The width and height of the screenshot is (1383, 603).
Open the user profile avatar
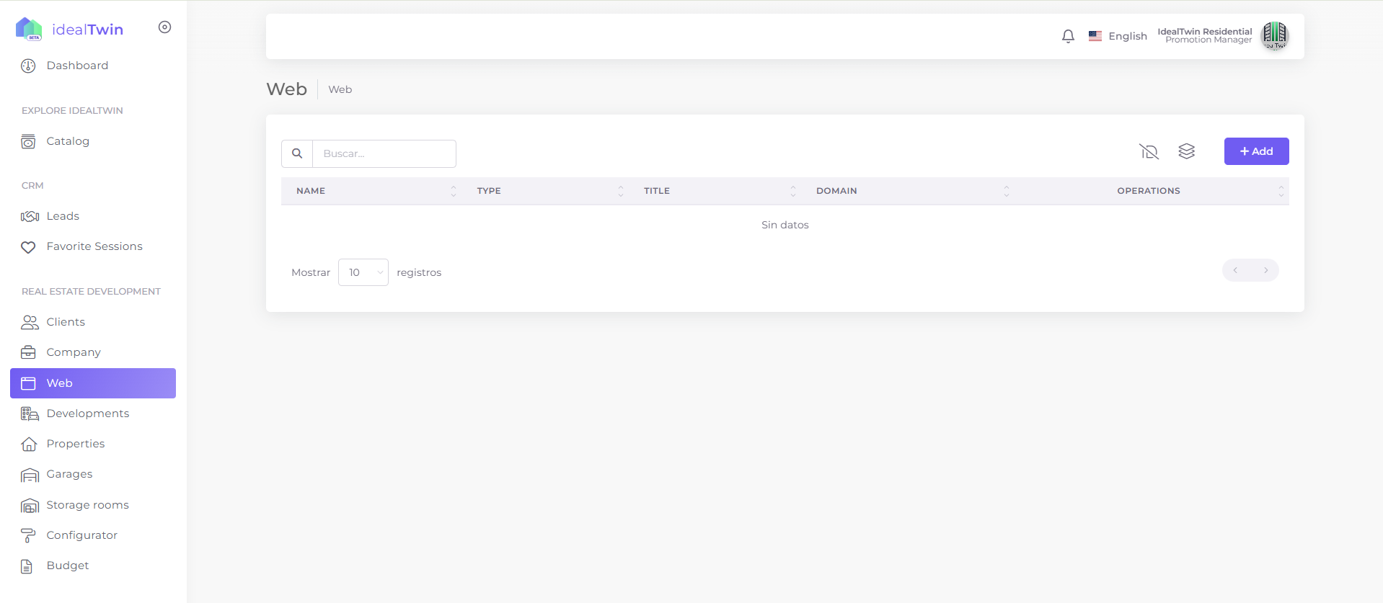(x=1274, y=35)
